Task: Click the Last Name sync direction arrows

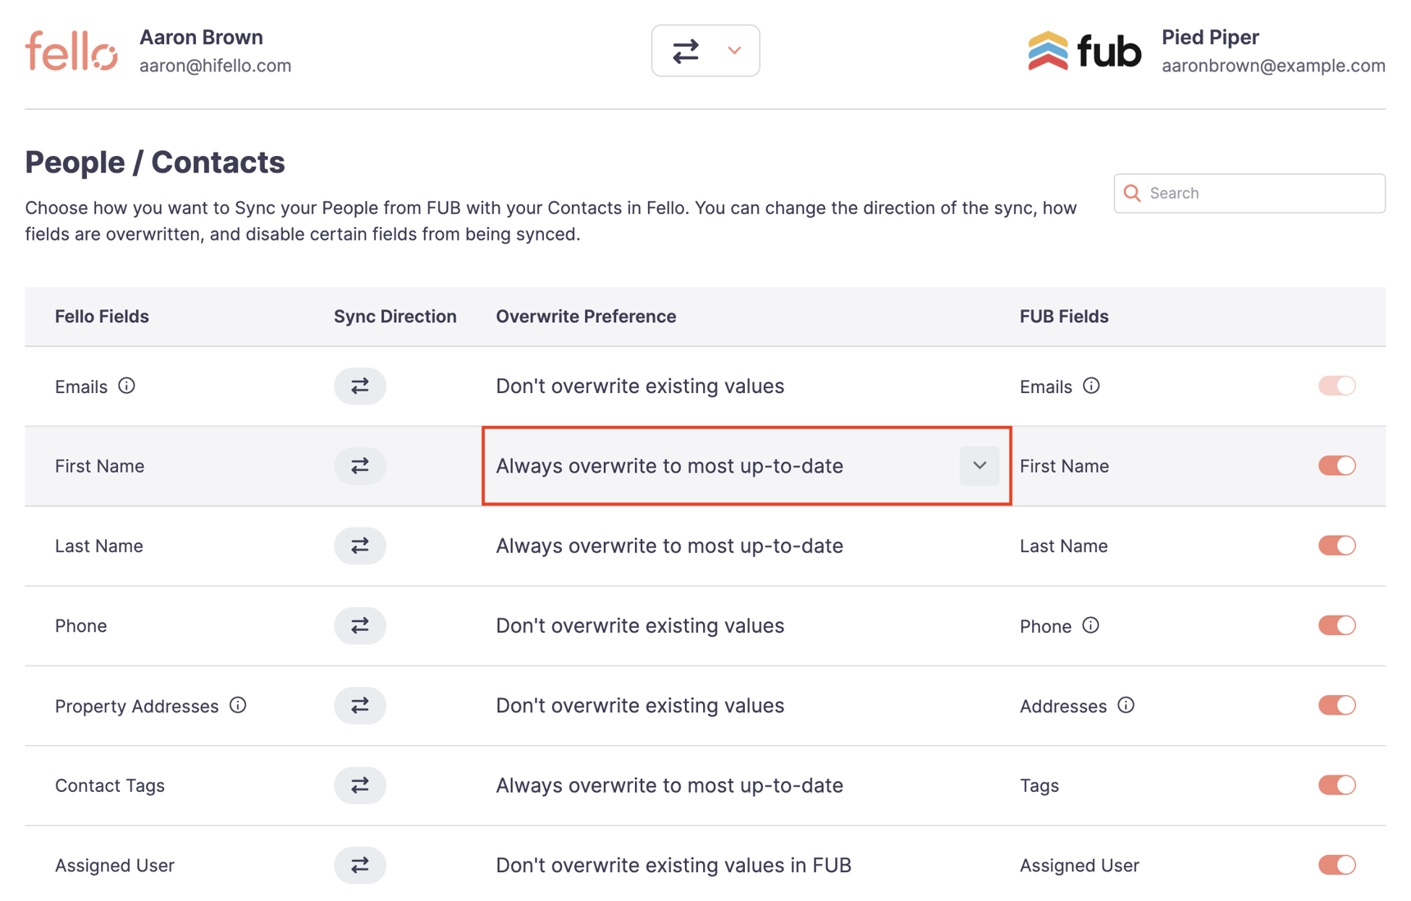Action: [359, 545]
